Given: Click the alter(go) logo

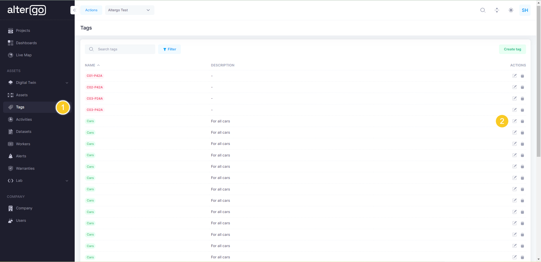Looking at the screenshot, I should [x=26, y=10].
